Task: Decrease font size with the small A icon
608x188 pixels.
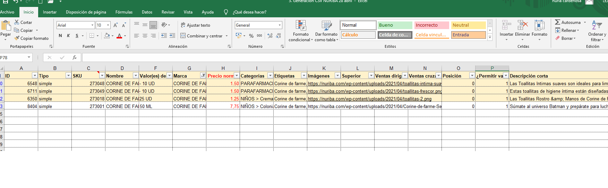Action: [x=124, y=25]
